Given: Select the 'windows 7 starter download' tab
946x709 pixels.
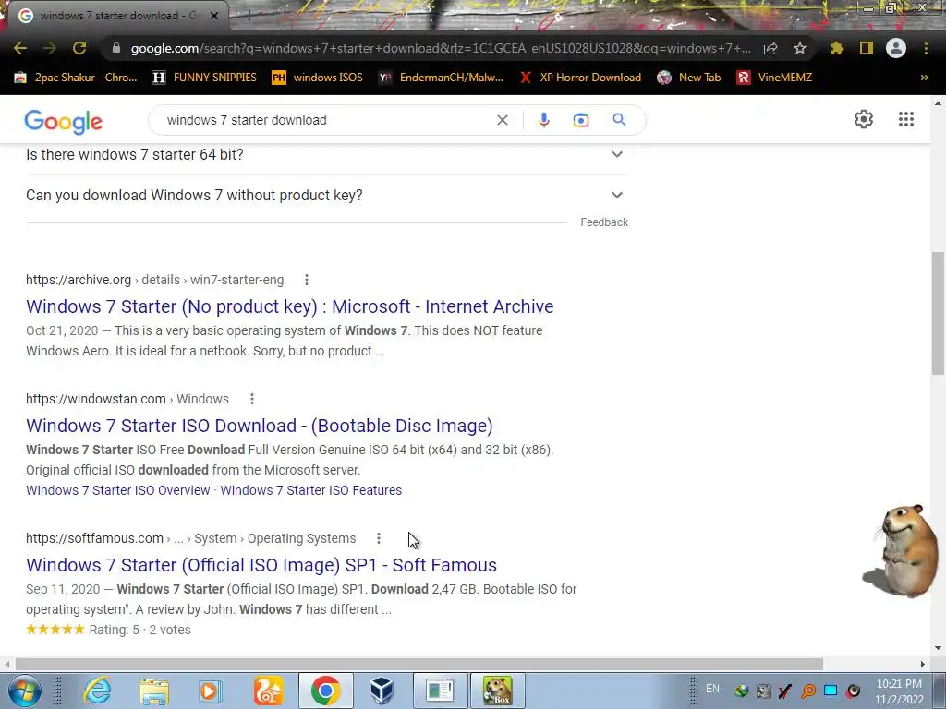Looking at the screenshot, I should pyautogui.click(x=118, y=16).
